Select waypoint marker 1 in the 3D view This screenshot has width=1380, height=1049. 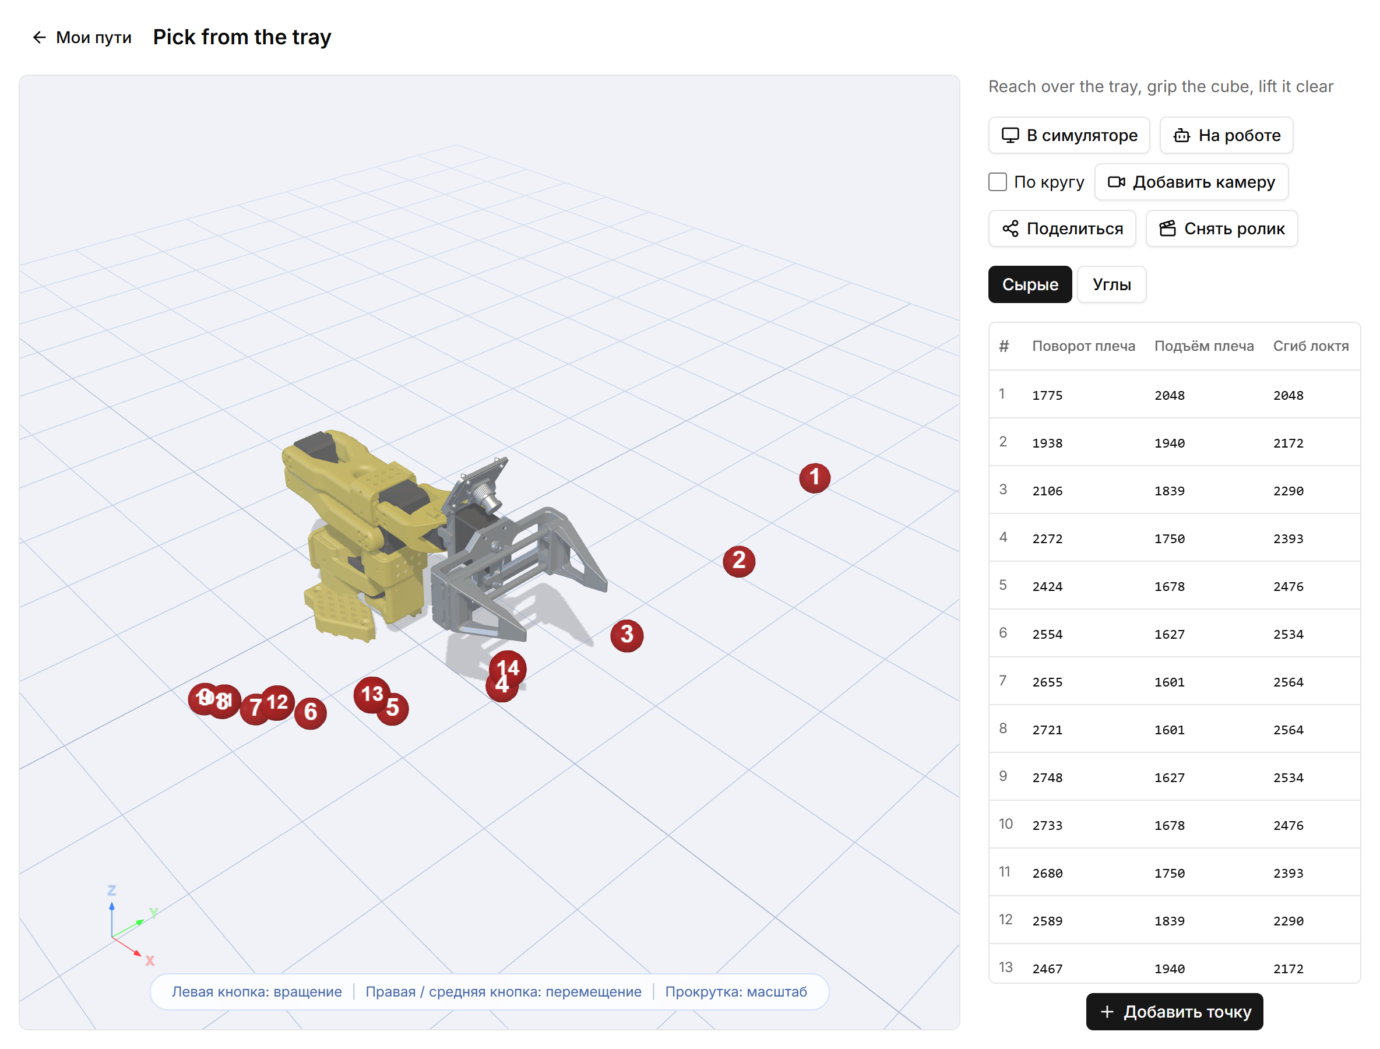click(x=814, y=478)
